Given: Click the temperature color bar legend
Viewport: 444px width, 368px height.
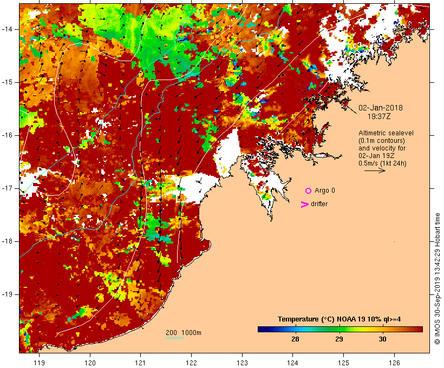Looking at the screenshot, I should coord(340,329).
